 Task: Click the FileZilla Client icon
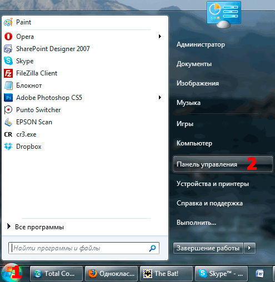click(x=8, y=73)
